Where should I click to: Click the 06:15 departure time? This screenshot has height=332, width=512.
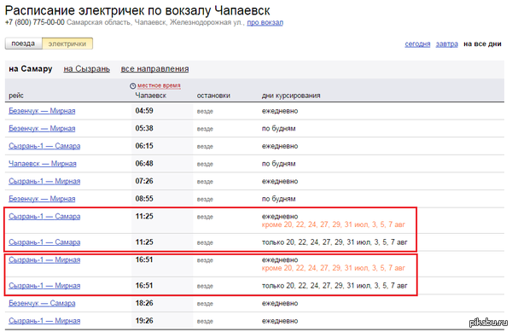coord(144,146)
